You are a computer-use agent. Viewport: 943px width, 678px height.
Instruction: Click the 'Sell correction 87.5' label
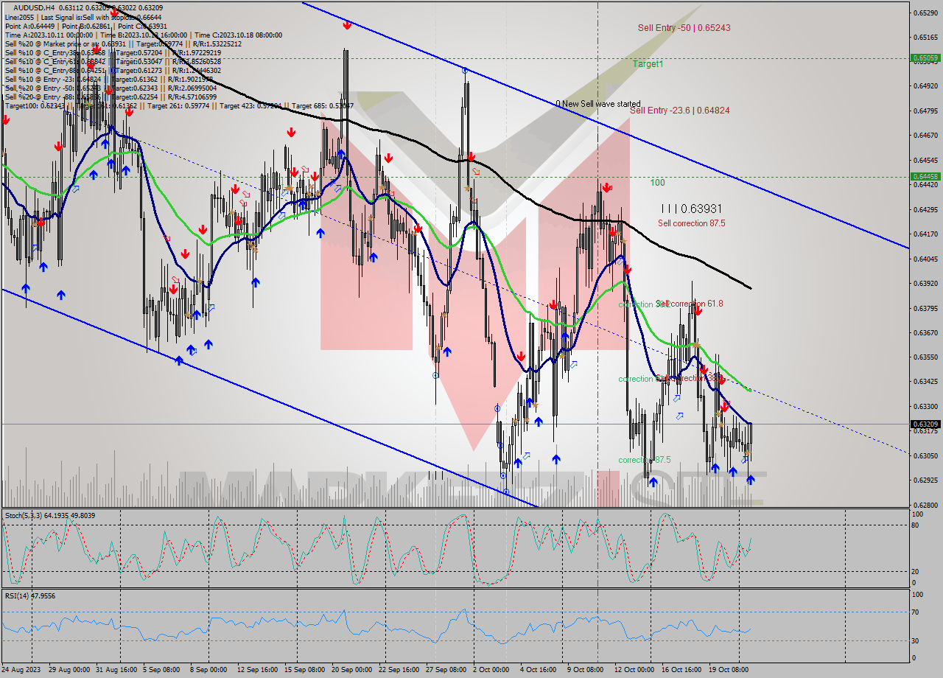point(692,223)
